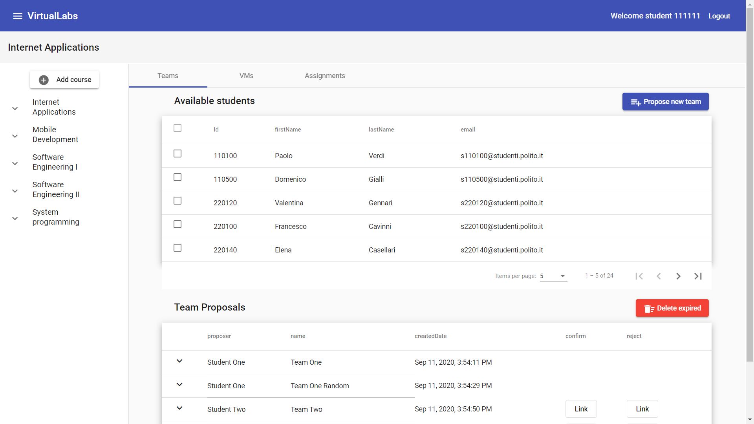754x424 pixels.
Task: Jump to last page of students
Action: click(x=698, y=276)
